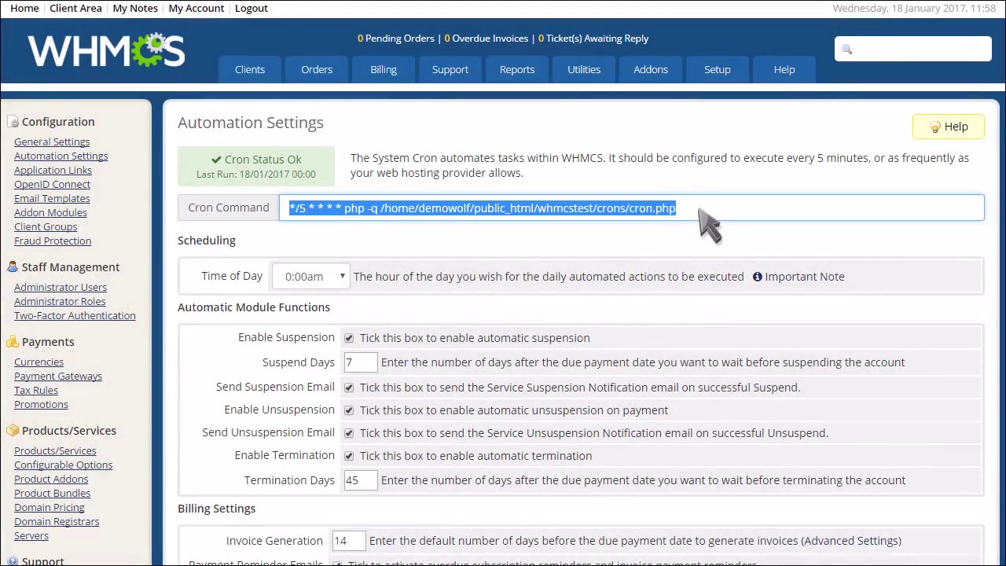1006x566 pixels.
Task: Toggle the Send Unsuspension Email checkbox
Action: 349,433
